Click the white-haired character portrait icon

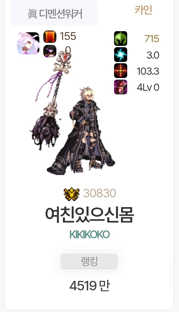(x=28, y=43)
